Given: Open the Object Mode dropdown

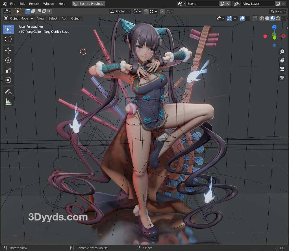Looking at the screenshot, I should (19, 18).
